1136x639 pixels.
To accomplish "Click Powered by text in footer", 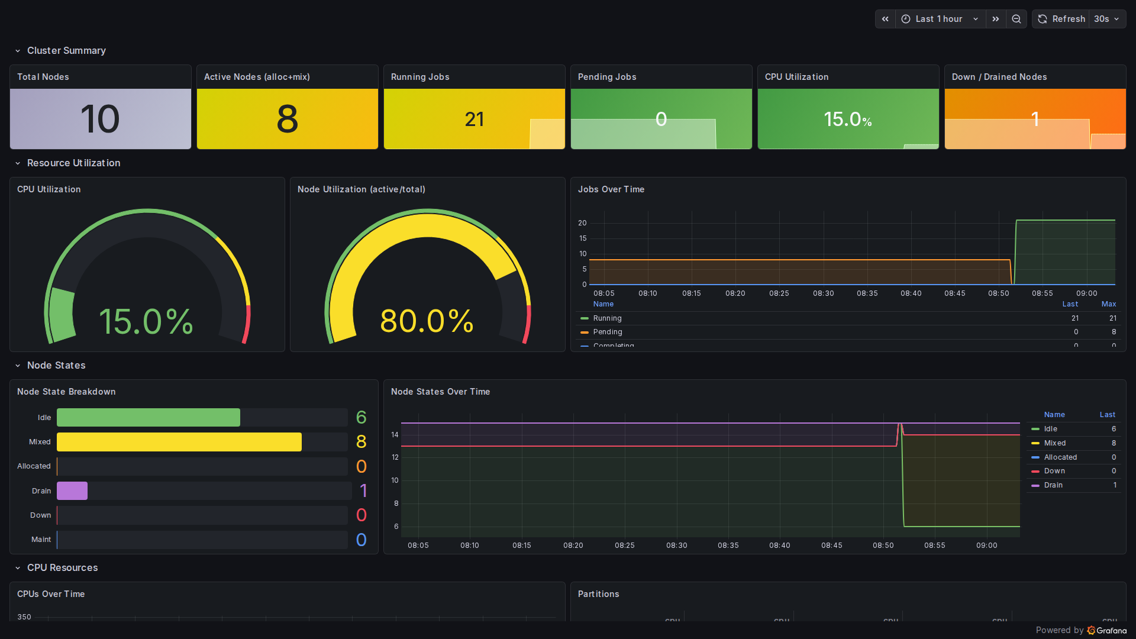I will 1060,630.
